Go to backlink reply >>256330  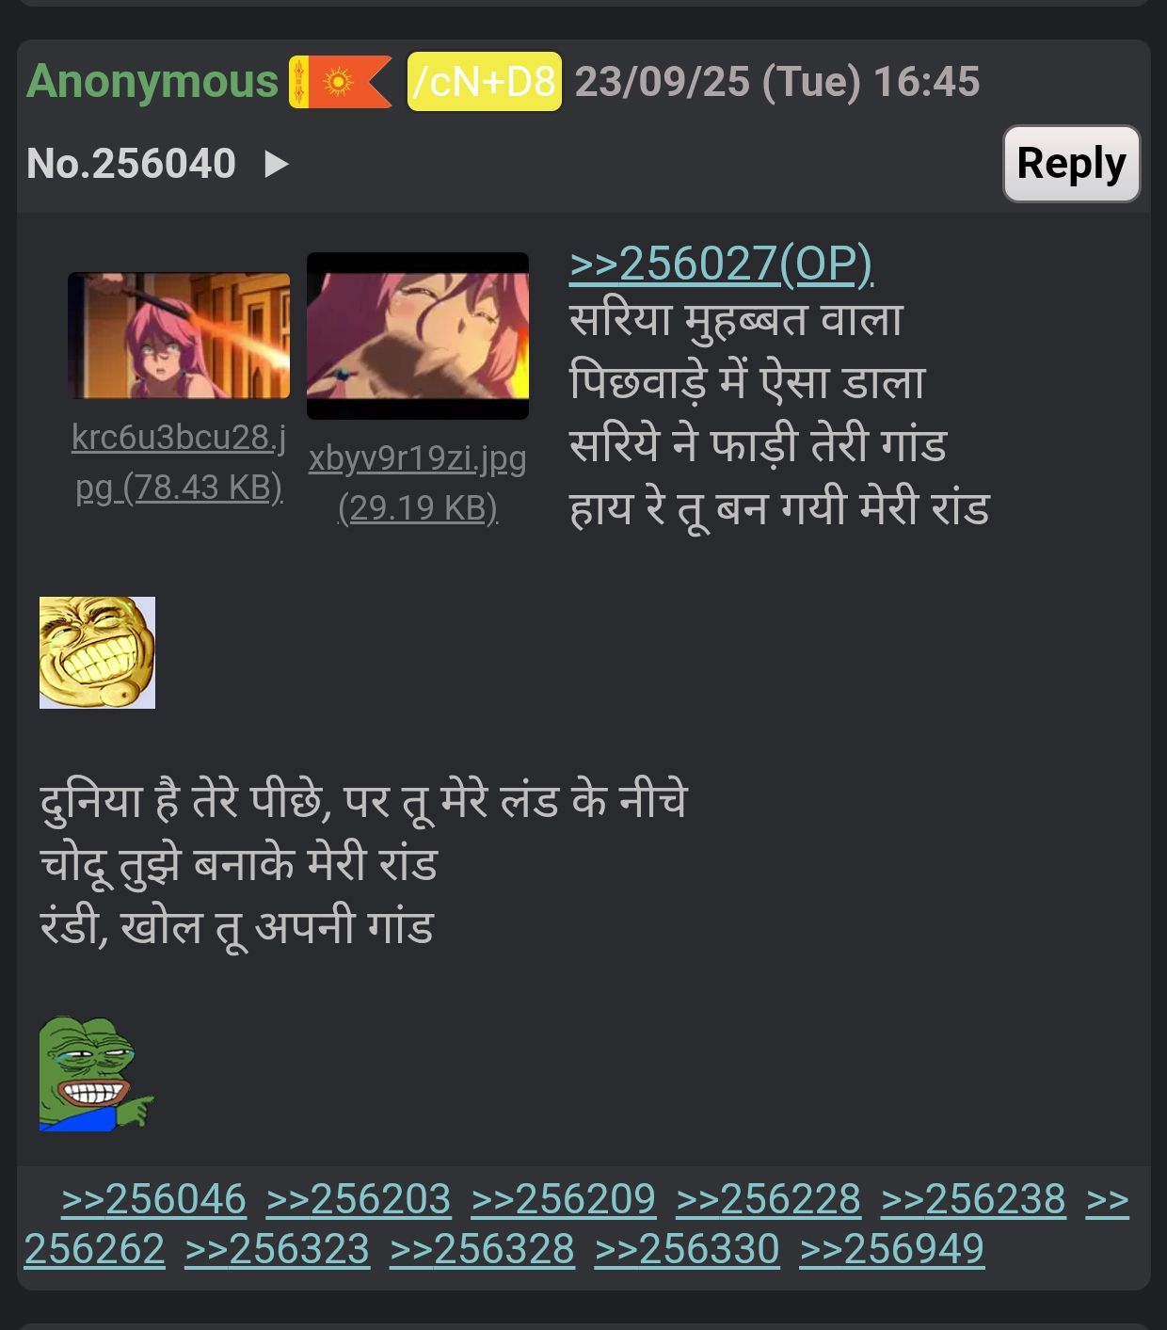(x=687, y=1250)
